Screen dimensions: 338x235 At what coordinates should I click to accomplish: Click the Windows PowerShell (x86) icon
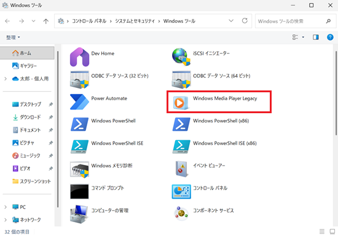click(x=181, y=124)
